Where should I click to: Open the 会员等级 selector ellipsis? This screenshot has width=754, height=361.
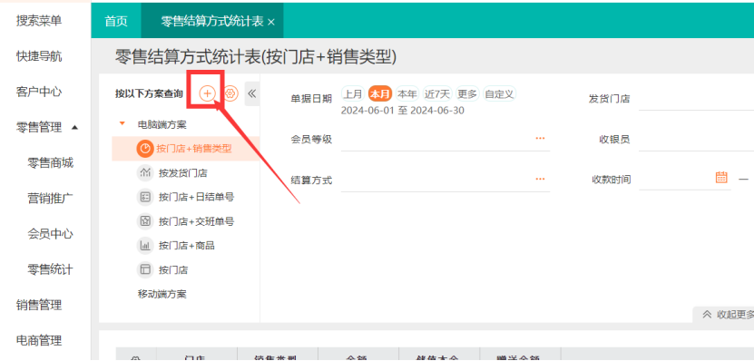pyautogui.click(x=540, y=139)
